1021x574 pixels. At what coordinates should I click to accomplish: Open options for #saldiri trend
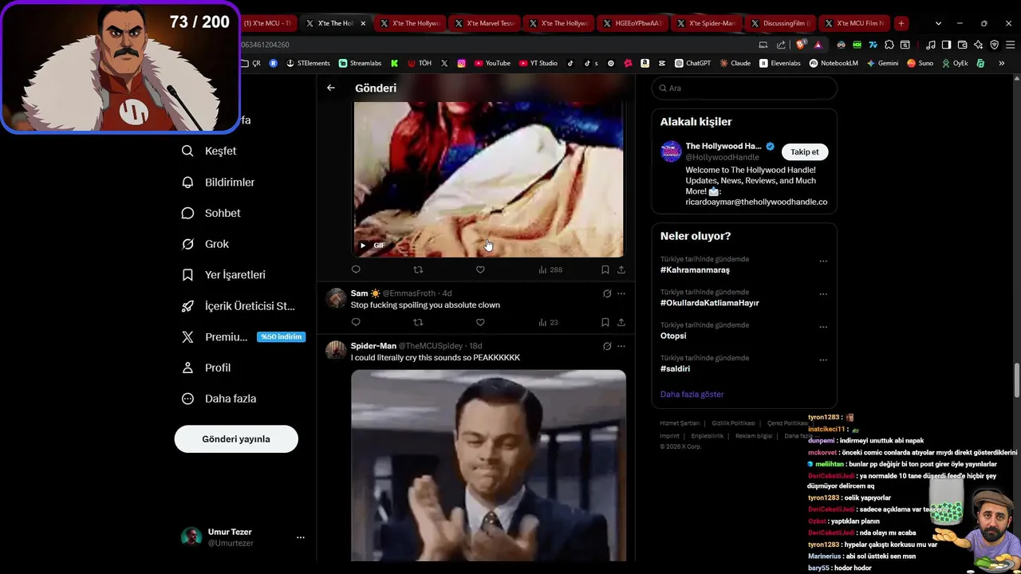click(x=823, y=360)
